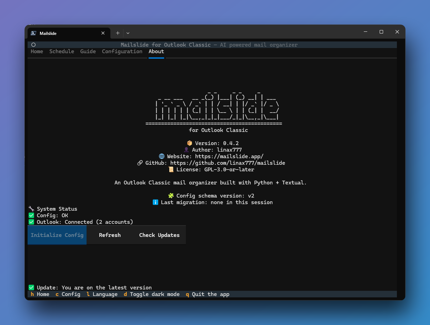This screenshot has height=325, width=430.
Task: Click the wrench icon beside System Status
Action: click(31, 209)
